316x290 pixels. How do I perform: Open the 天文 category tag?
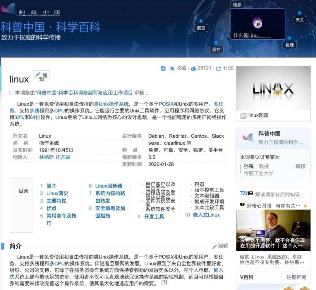pos(300,20)
